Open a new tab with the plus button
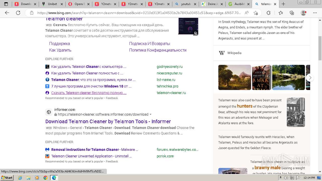Image resolution: width=322 pixels, height=181 pixels. click(284, 4)
